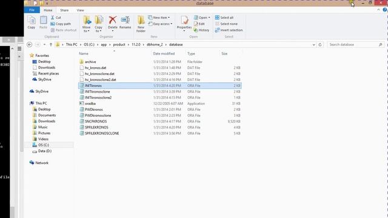Click Copy path in Clipboard group

tap(61, 24)
